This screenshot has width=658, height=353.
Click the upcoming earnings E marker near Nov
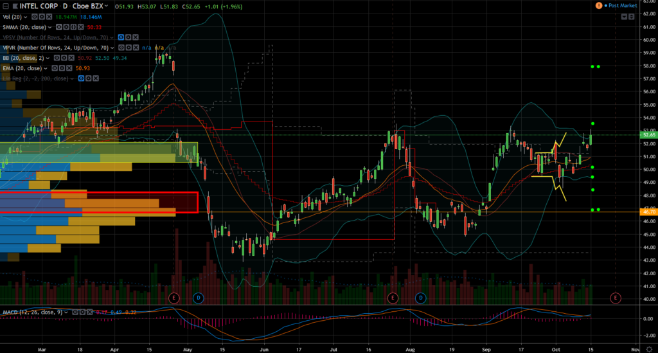pyautogui.click(x=615, y=298)
